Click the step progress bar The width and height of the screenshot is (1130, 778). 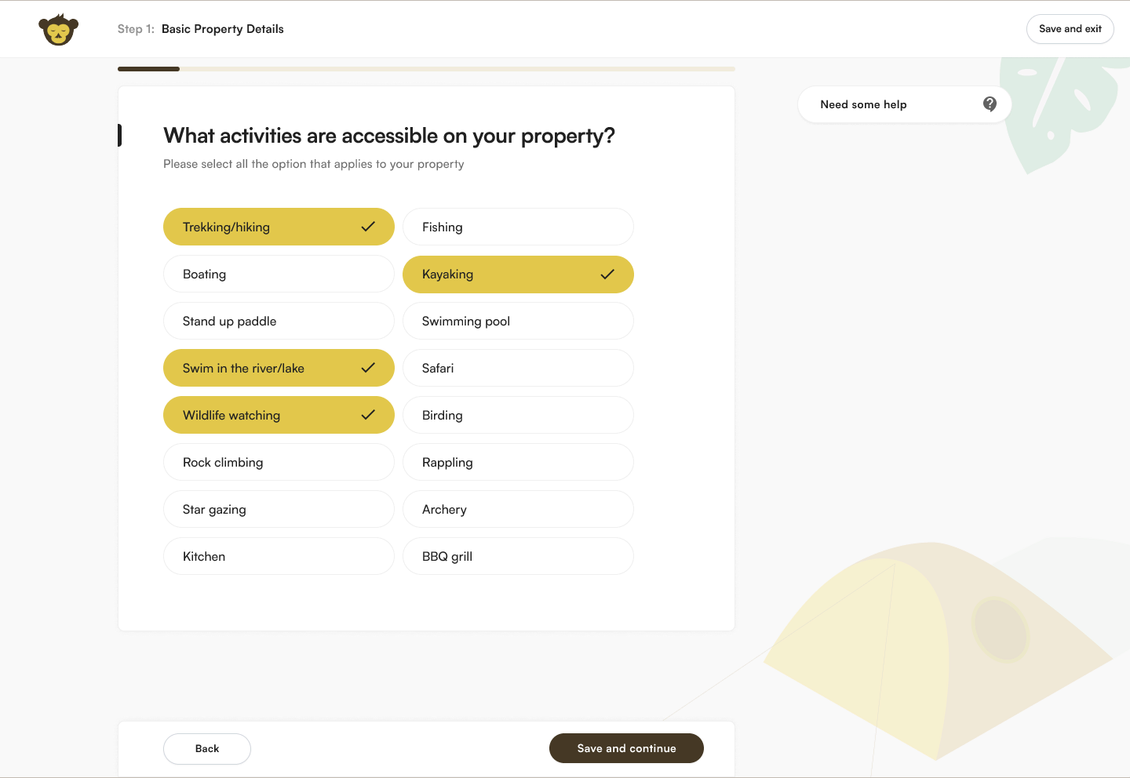tap(426, 69)
